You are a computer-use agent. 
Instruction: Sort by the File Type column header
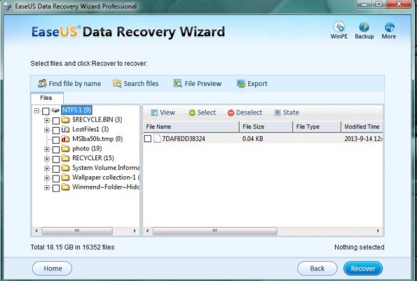tap(317, 127)
